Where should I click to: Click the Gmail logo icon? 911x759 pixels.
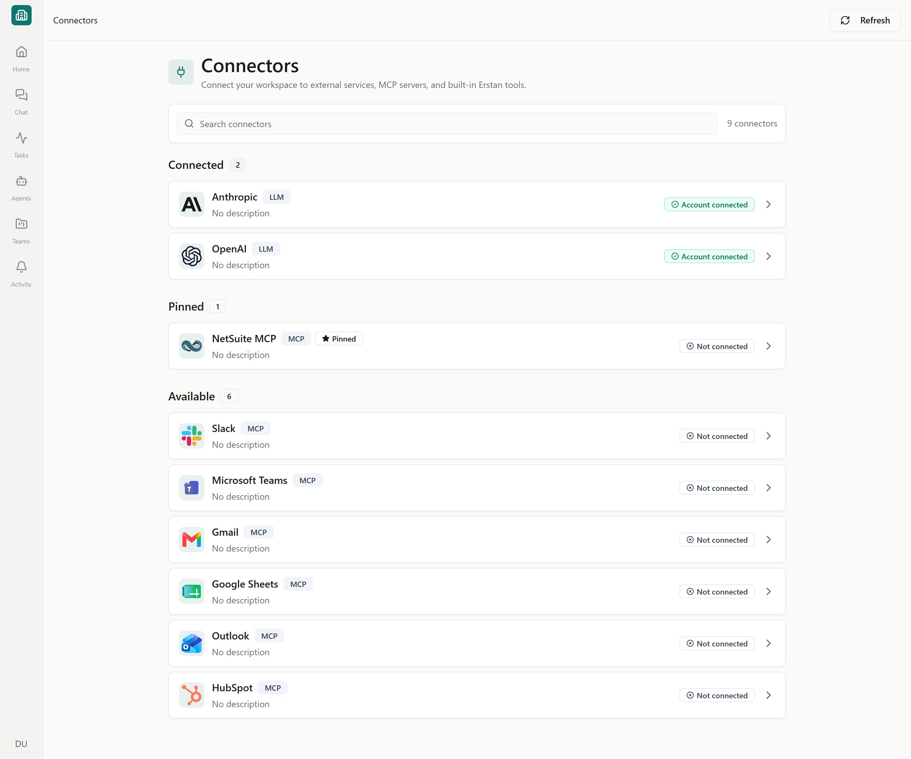pos(192,540)
